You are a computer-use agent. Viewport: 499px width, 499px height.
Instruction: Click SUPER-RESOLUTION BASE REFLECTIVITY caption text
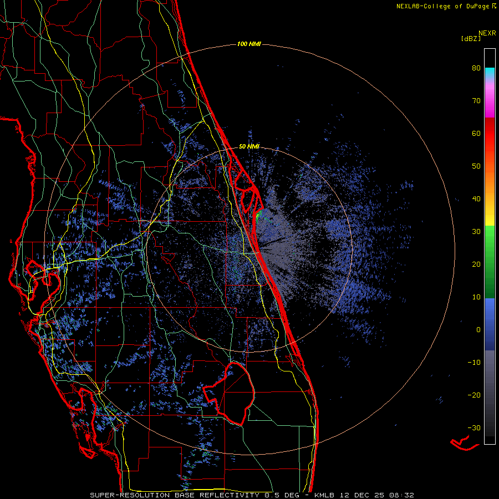pos(175,495)
